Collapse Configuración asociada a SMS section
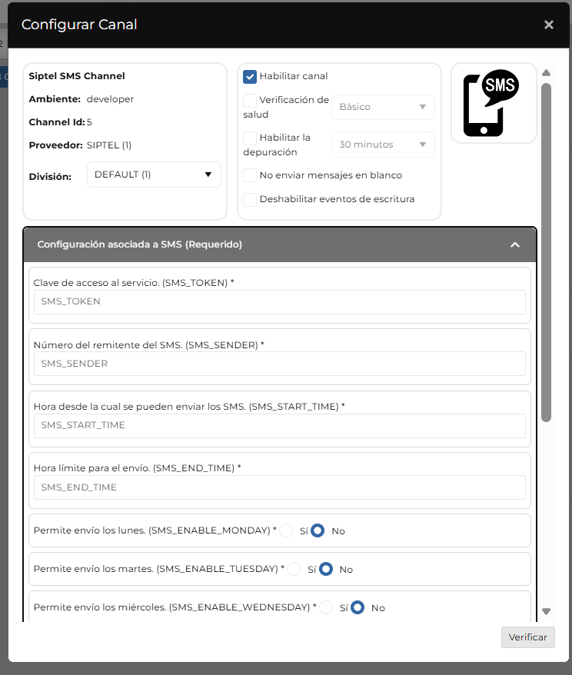The width and height of the screenshot is (572, 675). (515, 244)
